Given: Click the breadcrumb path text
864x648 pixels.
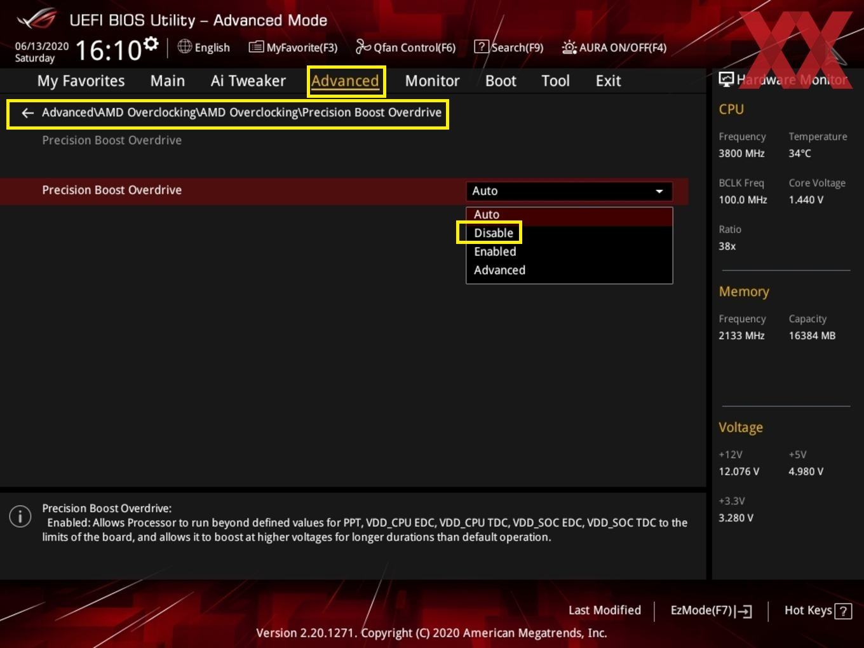Looking at the screenshot, I should [x=241, y=112].
